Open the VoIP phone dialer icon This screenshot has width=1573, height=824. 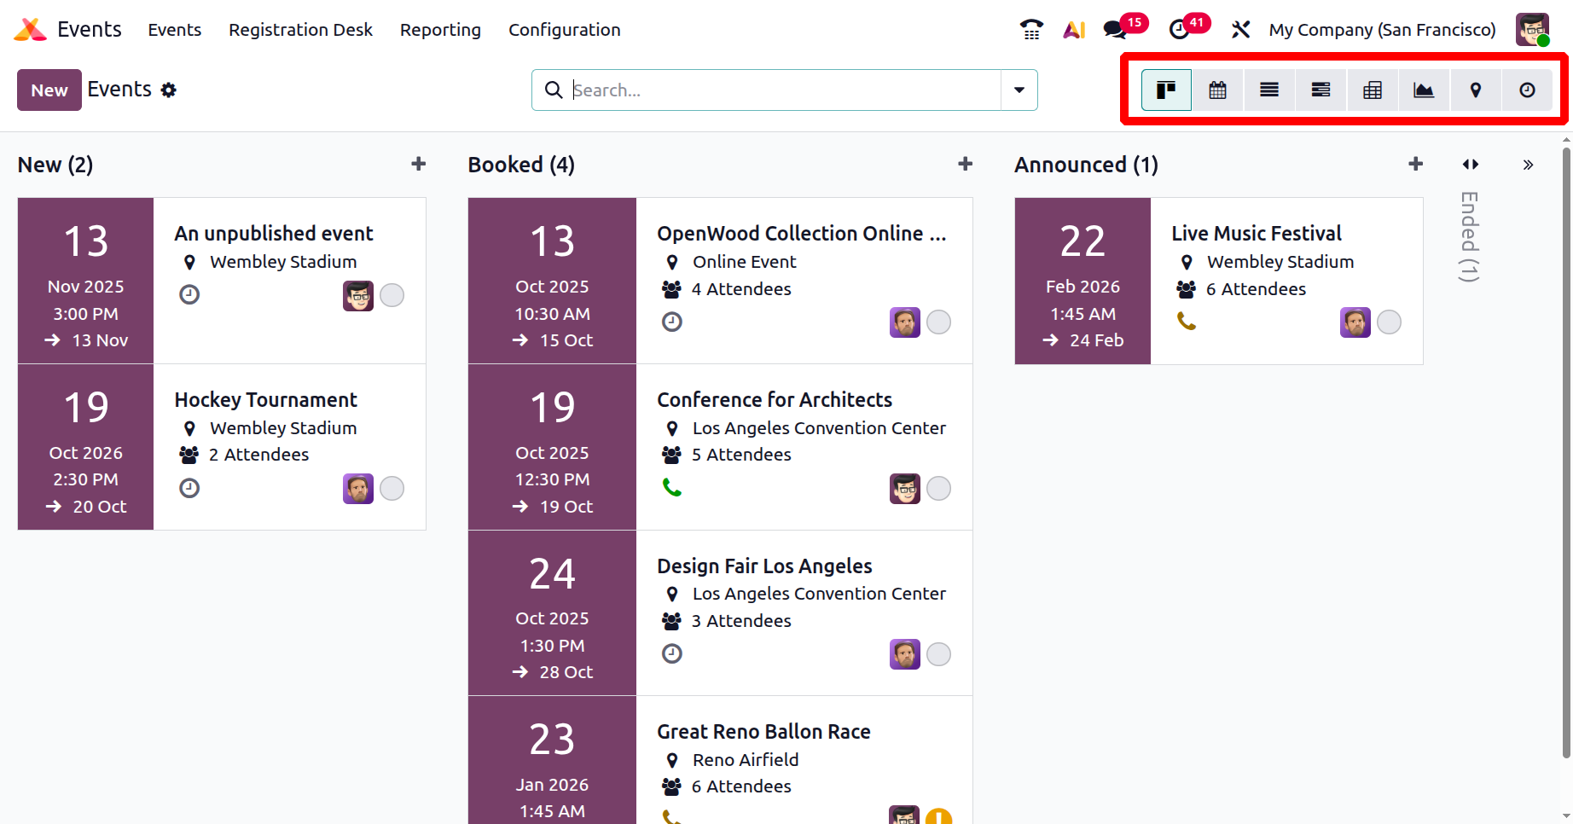click(x=1031, y=30)
